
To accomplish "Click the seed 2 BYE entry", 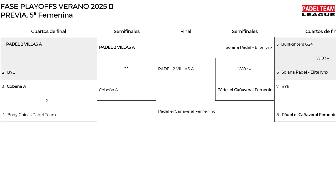I will coord(11,72).
